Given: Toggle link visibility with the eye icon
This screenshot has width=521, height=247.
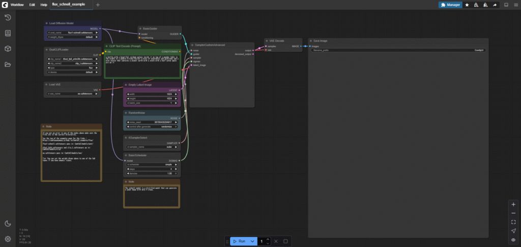Looking at the screenshot, I should coord(513,240).
